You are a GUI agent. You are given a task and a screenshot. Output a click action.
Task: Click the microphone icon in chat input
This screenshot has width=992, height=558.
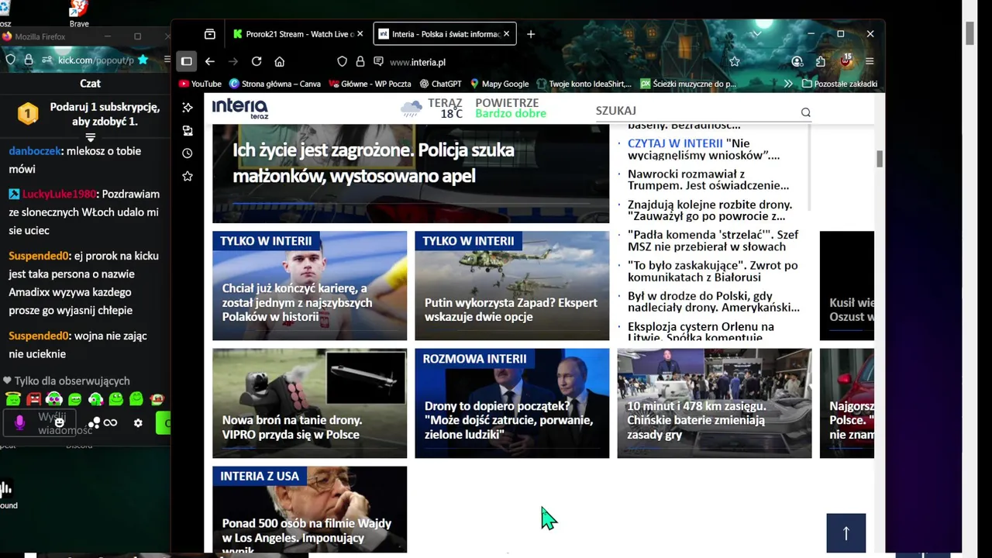click(20, 422)
